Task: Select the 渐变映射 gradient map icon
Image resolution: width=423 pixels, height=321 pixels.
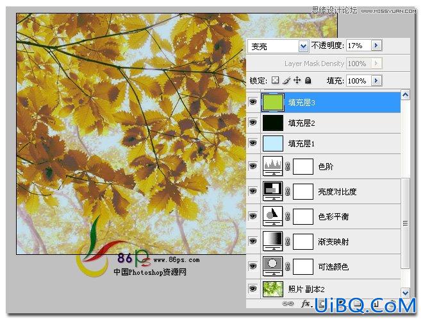Action: pos(273,241)
